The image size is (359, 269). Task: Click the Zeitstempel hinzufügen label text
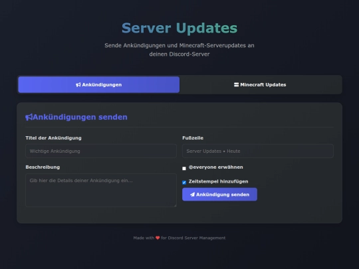pos(218,181)
